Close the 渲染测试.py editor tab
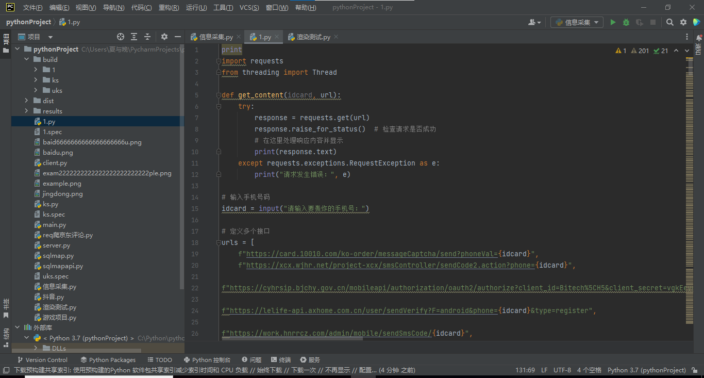The height and width of the screenshot is (378, 704). point(336,37)
